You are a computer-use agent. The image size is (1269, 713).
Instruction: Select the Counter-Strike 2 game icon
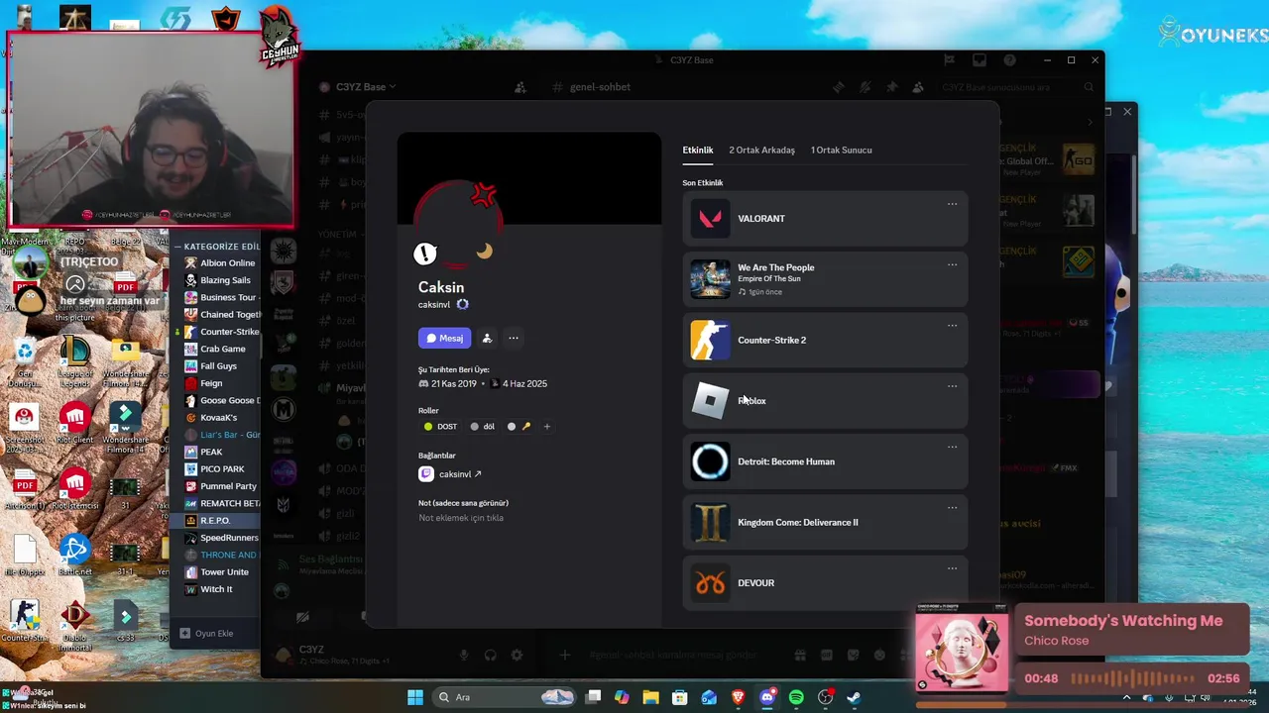coord(710,340)
